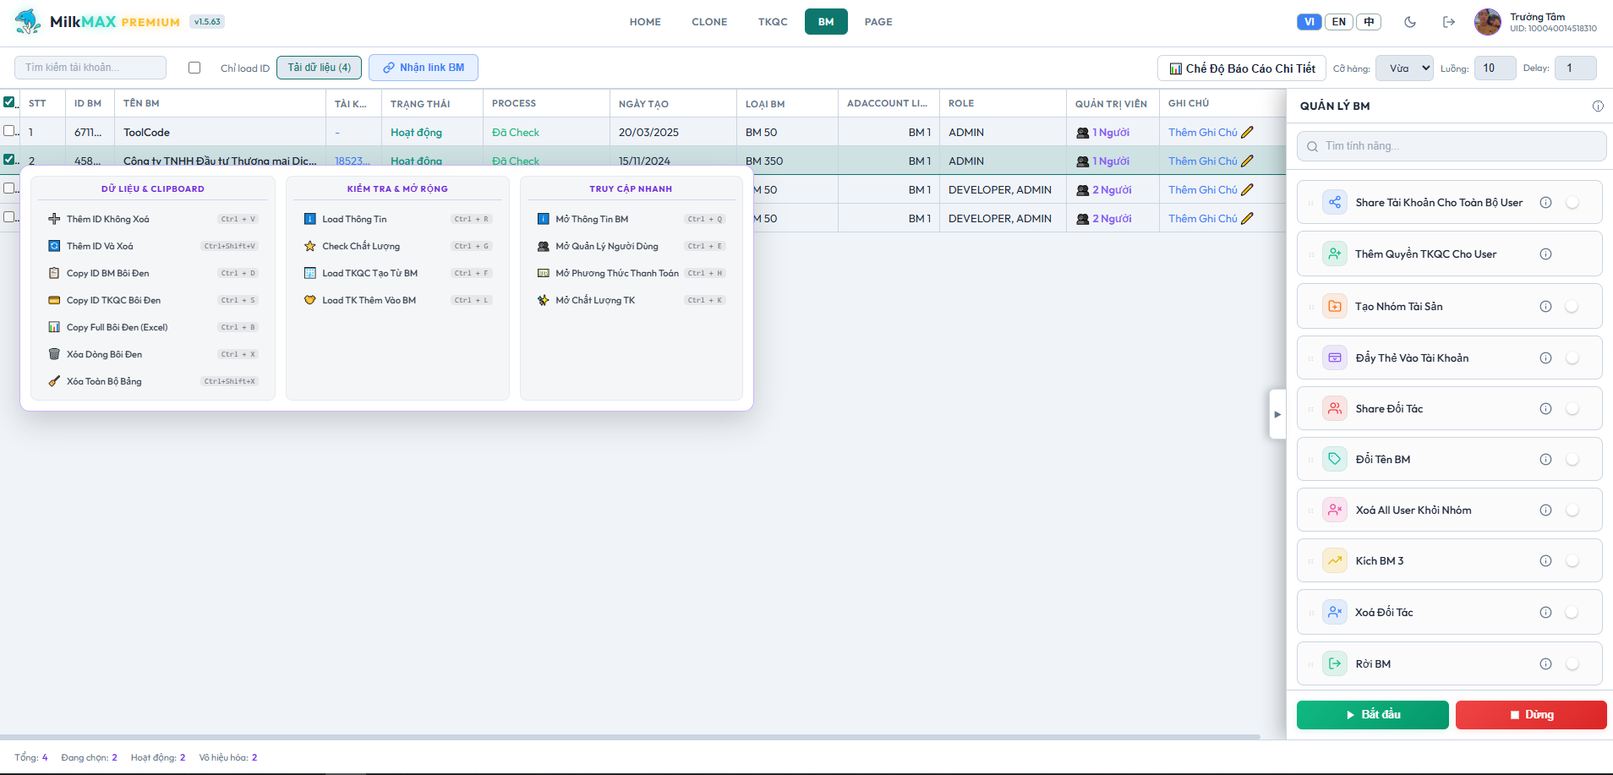The image size is (1613, 775).
Task: Tick the Chỉ load ID checkbox
Action: pyautogui.click(x=194, y=68)
